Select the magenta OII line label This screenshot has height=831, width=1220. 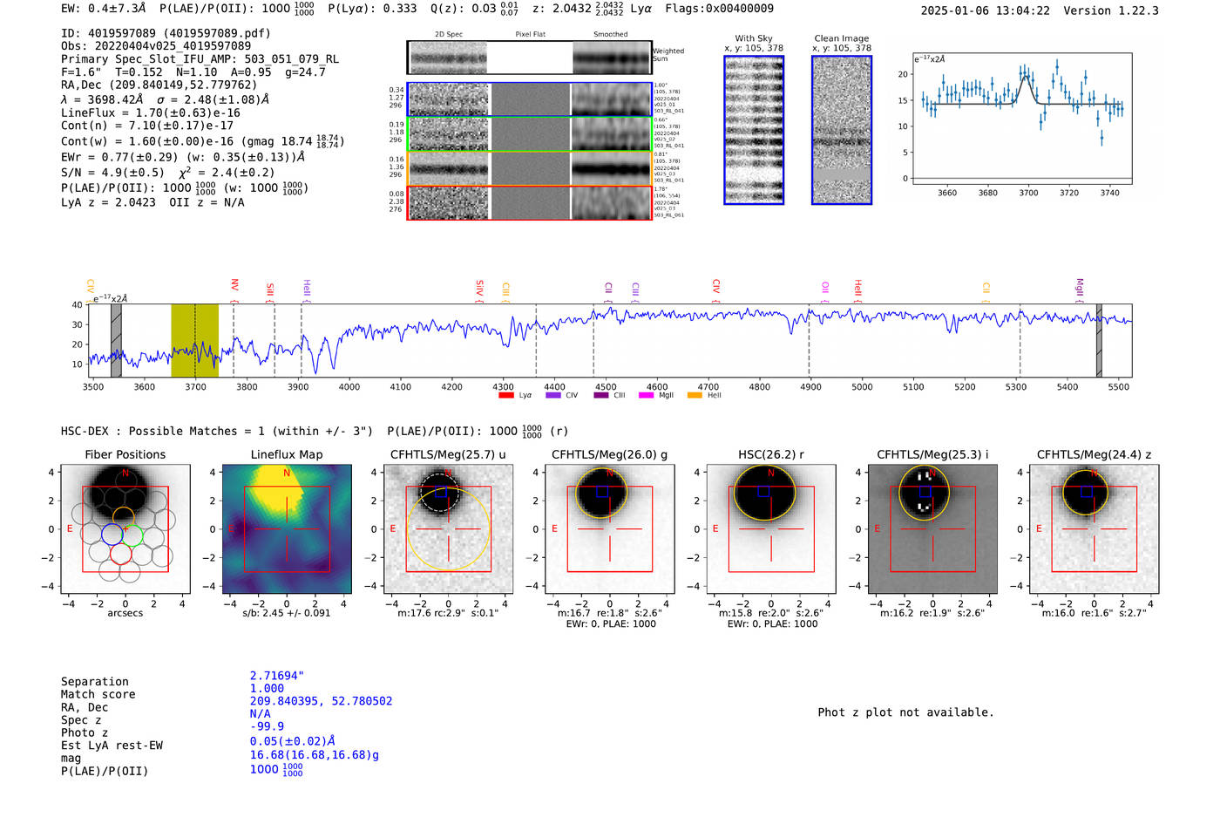pos(825,287)
